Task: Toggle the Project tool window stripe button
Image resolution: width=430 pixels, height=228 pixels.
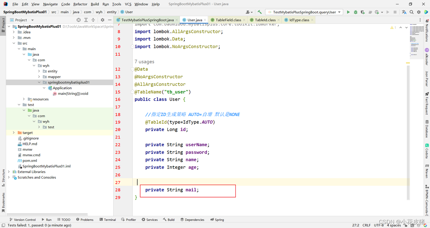Action: click(3, 25)
